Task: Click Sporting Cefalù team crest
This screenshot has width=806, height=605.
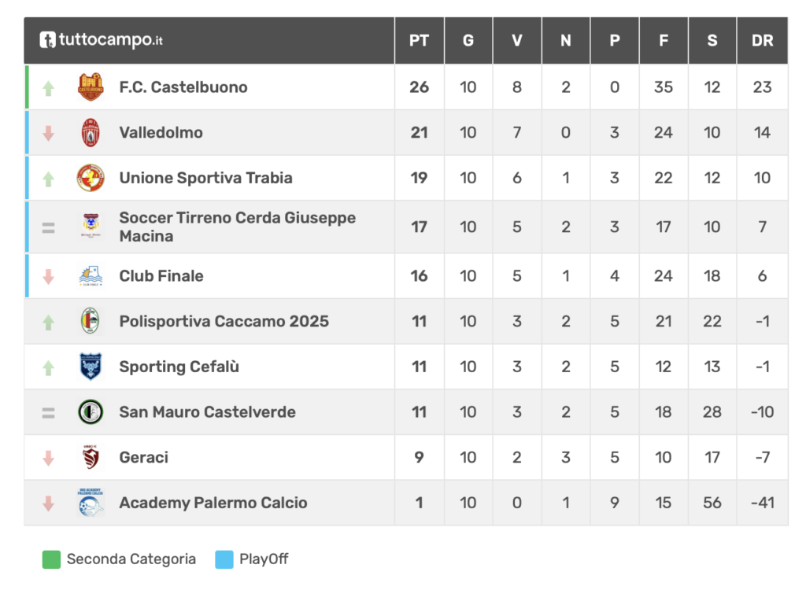Action: coord(91,367)
